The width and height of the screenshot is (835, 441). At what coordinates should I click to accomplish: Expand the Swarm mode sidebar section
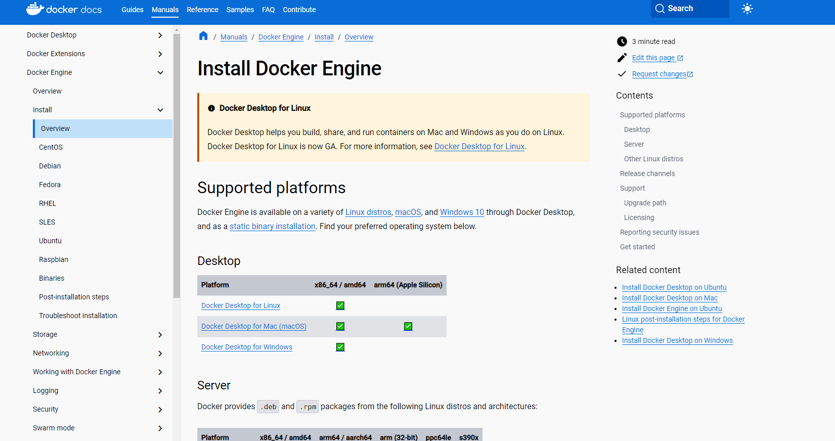[x=160, y=428]
